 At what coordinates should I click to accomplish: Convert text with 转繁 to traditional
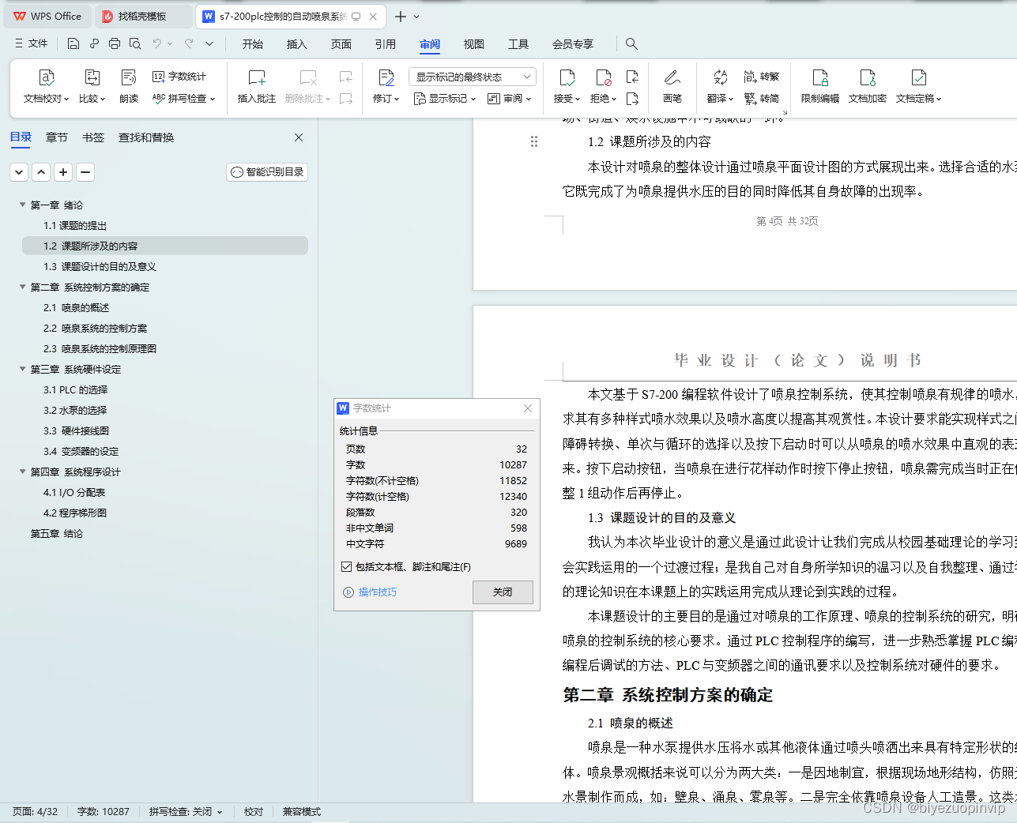click(762, 77)
